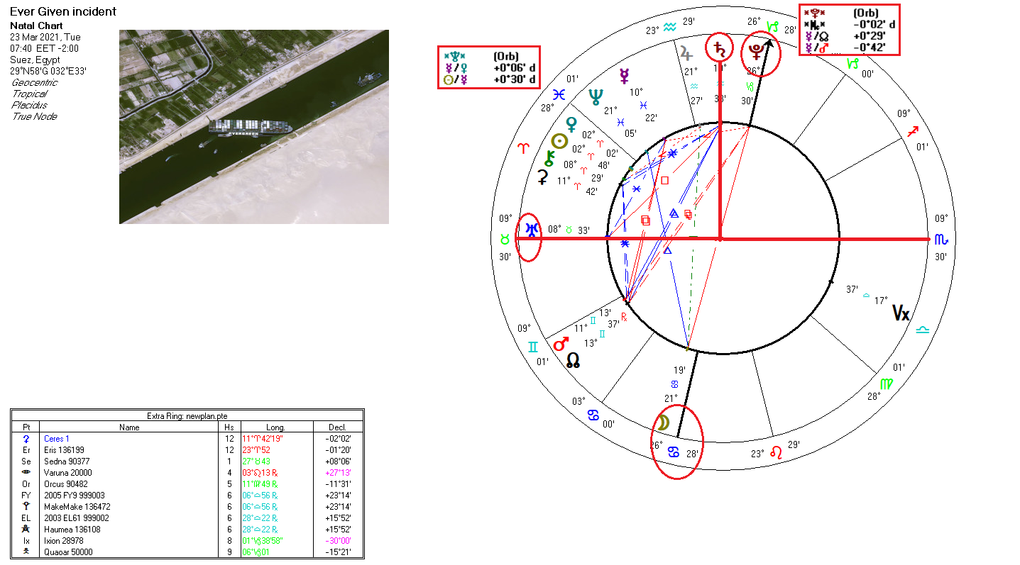Click the North Node glyph
The height and width of the screenshot is (565, 1020).
[574, 361]
